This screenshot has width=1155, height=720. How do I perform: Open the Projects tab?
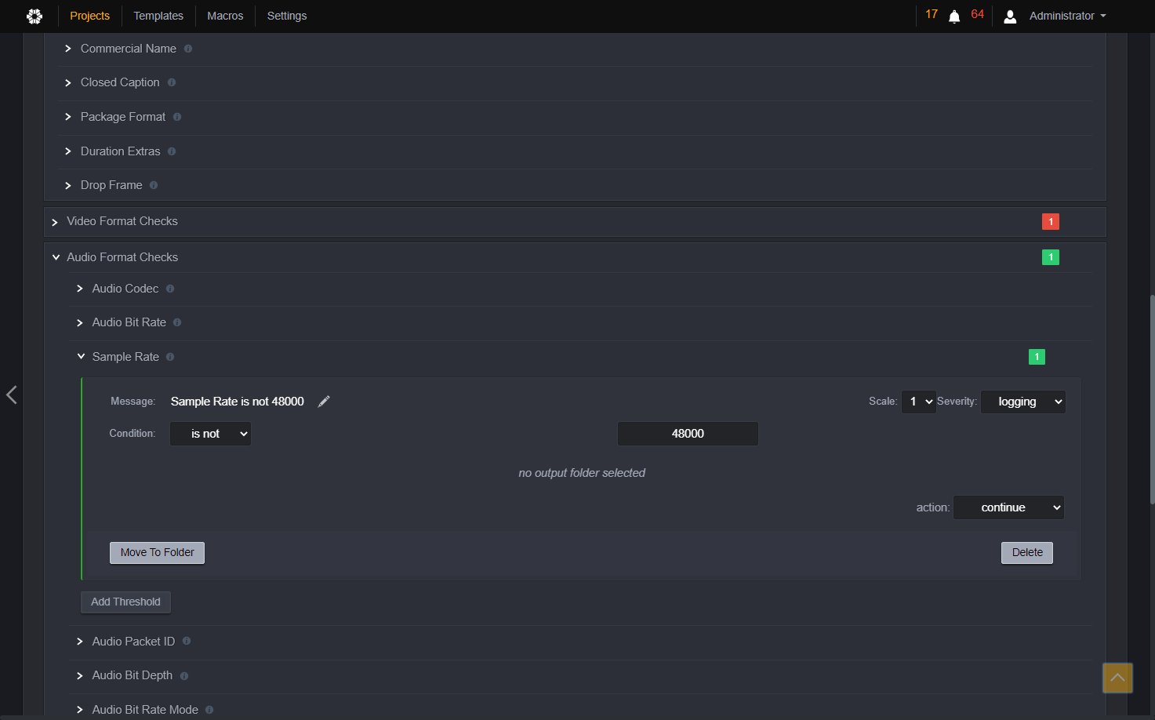pyautogui.click(x=90, y=16)
